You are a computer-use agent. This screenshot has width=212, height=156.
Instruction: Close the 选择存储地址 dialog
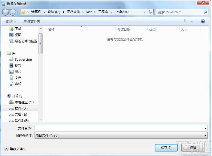click(203, 3)
